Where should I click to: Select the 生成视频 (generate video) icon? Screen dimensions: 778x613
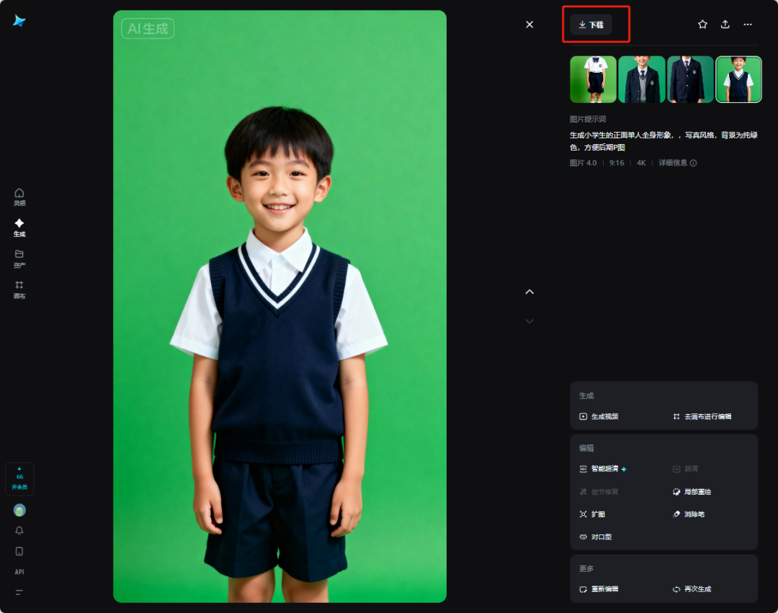coord(584,417)
